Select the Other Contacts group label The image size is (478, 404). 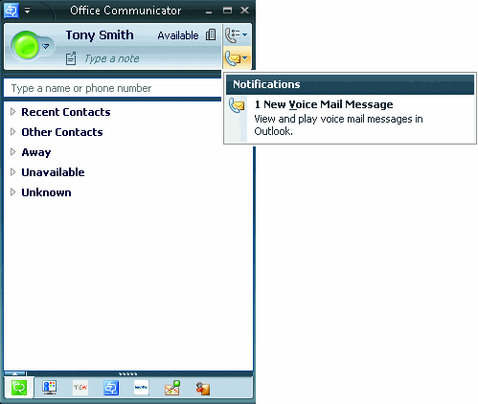pos(62,132)
